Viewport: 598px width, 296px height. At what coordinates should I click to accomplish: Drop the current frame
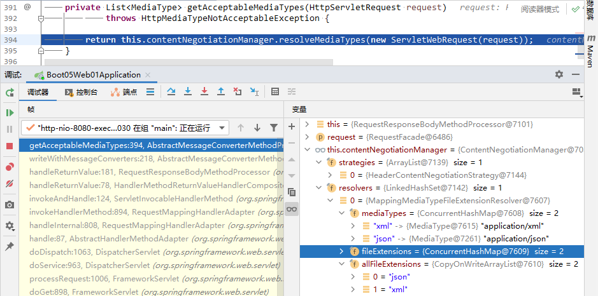tap(238, 91)
